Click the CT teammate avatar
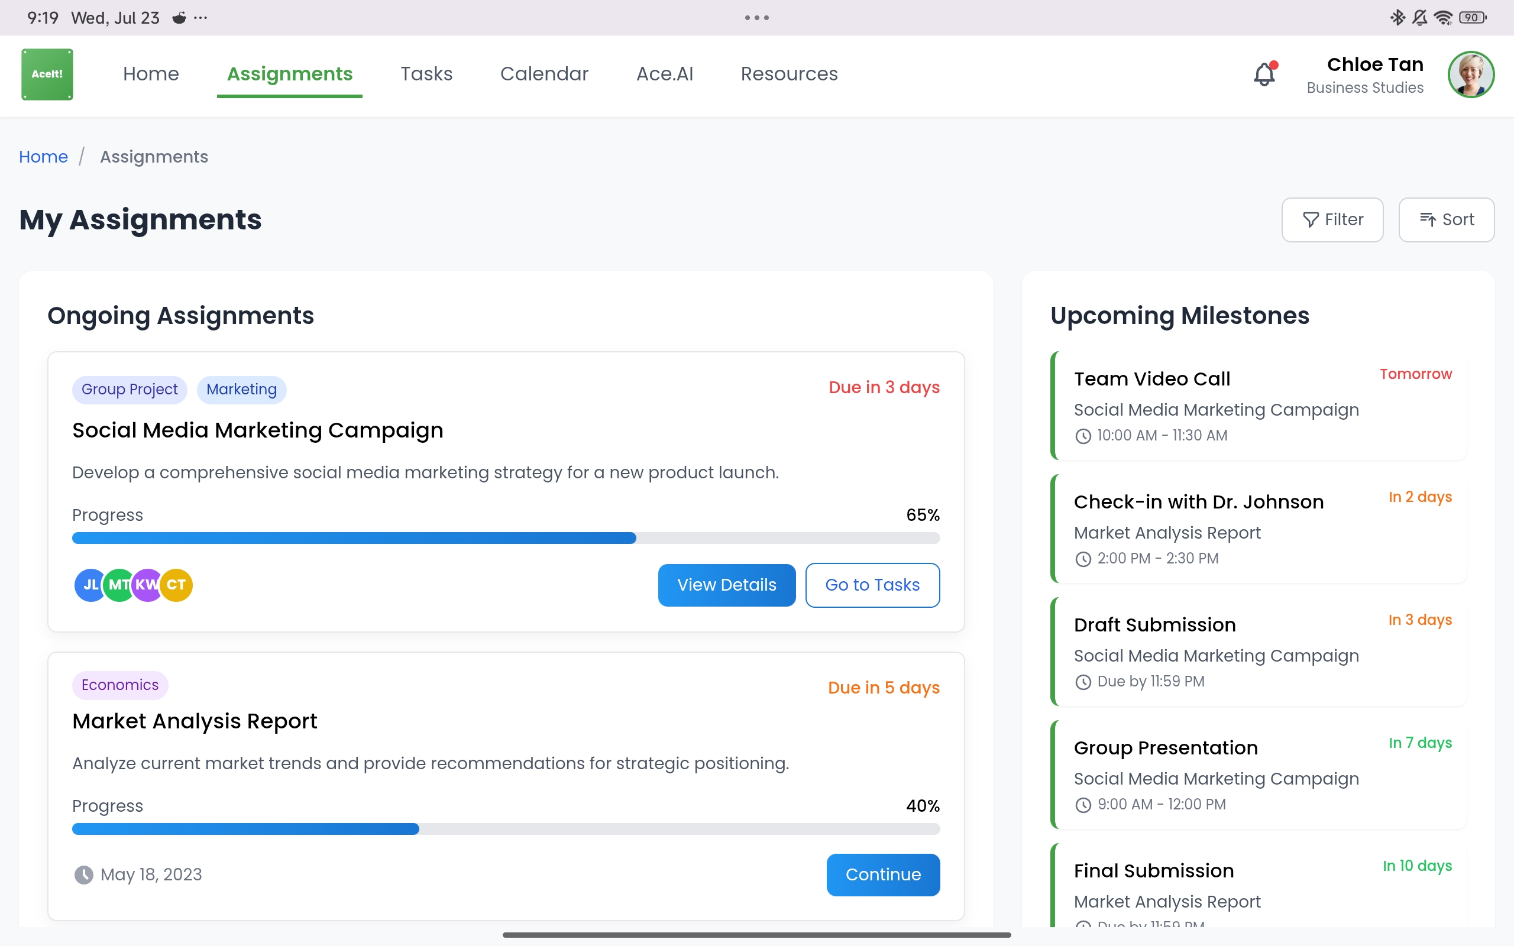This screenshot has width=1514, height=946. pos(176,584)
